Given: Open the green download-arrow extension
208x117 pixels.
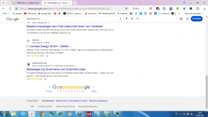Looking at the screenshot, I should point(177,8).
